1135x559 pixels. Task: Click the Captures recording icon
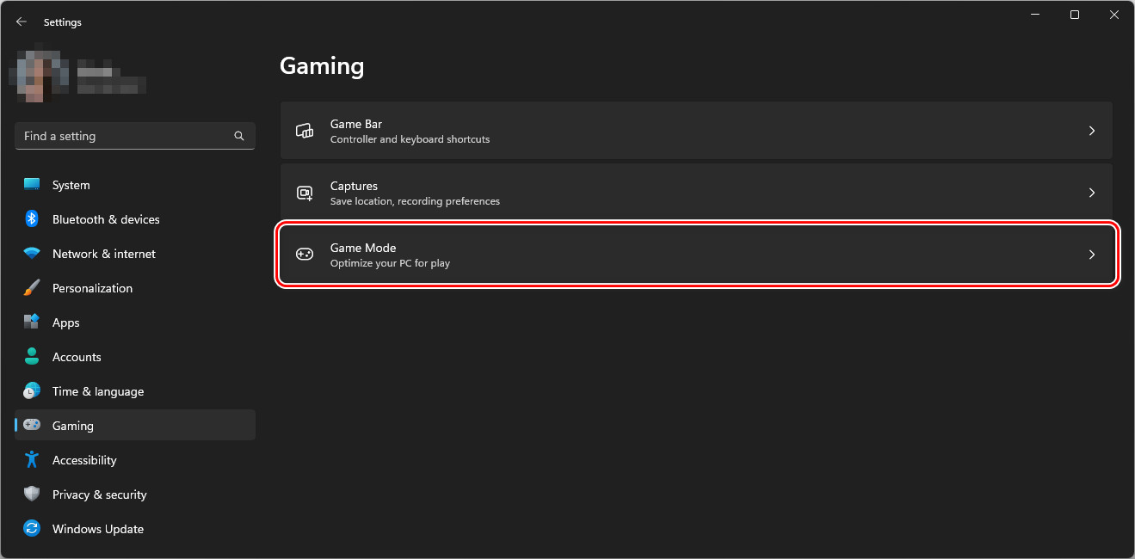[x=305, y=193]
